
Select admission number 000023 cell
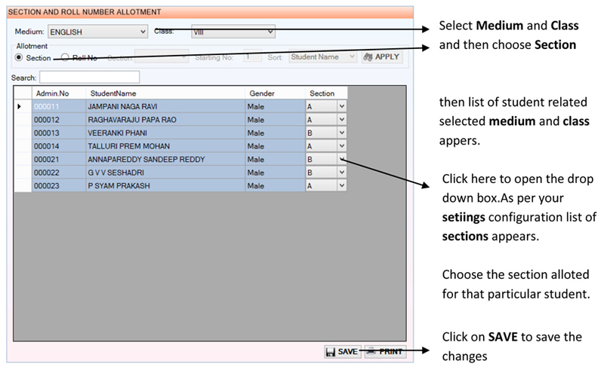59,186
